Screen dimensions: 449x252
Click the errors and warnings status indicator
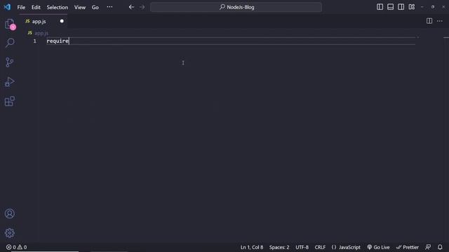pos(16,247)
